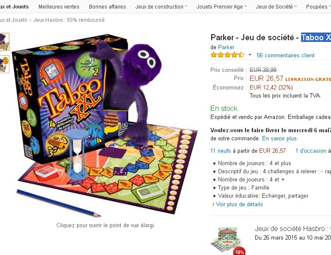This screenshot has width=331, height=255.
Task: Open the Parker brand link
Action: click(226, 47)
